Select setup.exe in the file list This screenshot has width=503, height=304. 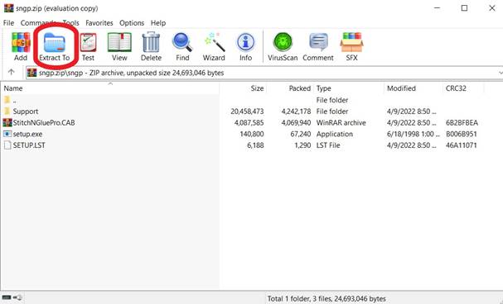click(27, 134)
